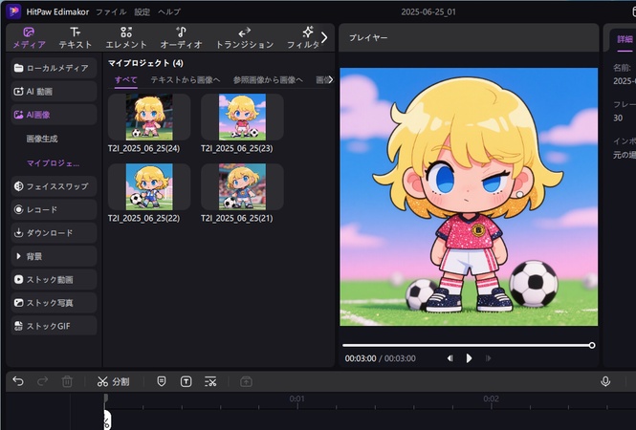Viewport: 636px width, 430px height.
Task: Click the current time 00:03:00 display
Action: [x=361, y=358]
